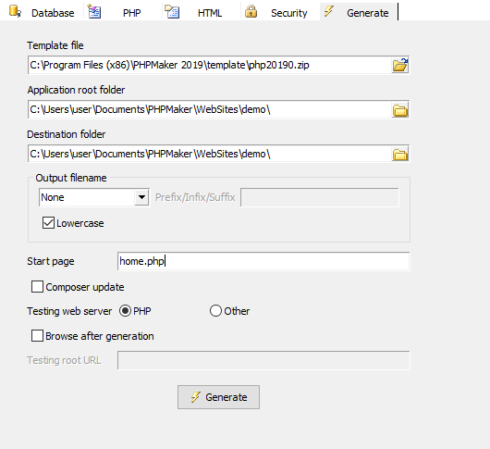
Task: Click the Generate button
Action: click(x=218, y=397)
